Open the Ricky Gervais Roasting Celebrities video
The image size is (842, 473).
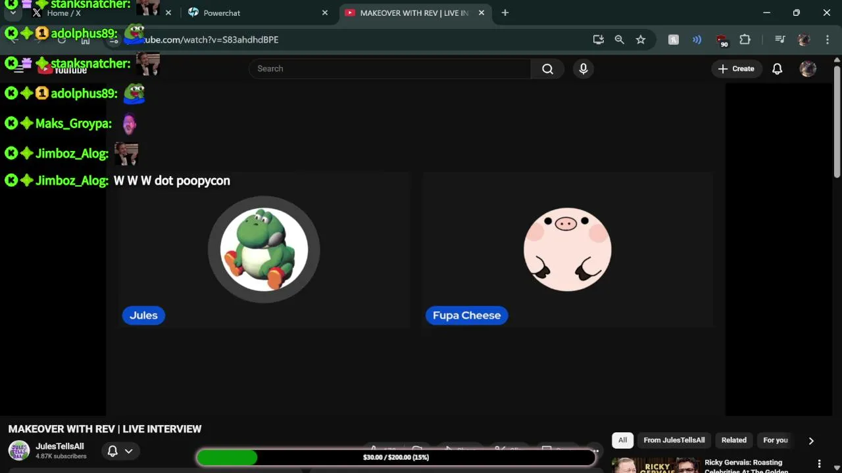[x=746, y=466]
